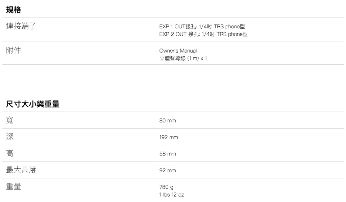Select the 重量 row label
This screenshot has width=346, height=202.
tap(14, 186)
